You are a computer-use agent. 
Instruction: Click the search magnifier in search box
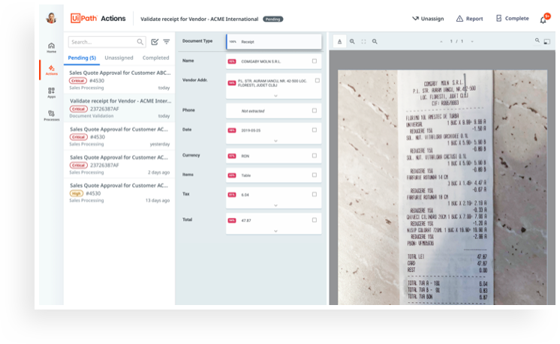coord(140,42)
